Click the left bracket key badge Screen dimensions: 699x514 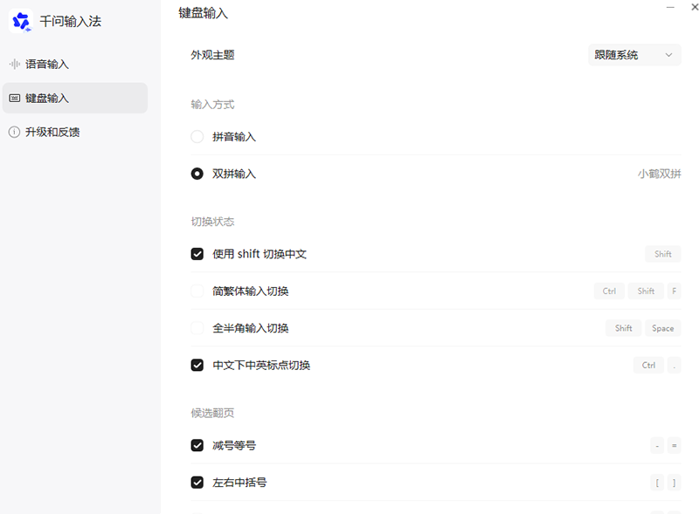(657, 482)
